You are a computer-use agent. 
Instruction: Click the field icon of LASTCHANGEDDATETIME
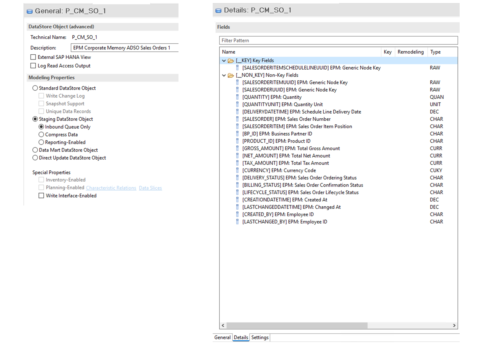[x=237, y=207]
